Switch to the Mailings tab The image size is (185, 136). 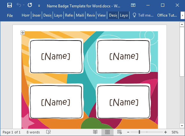coord(80,15)
